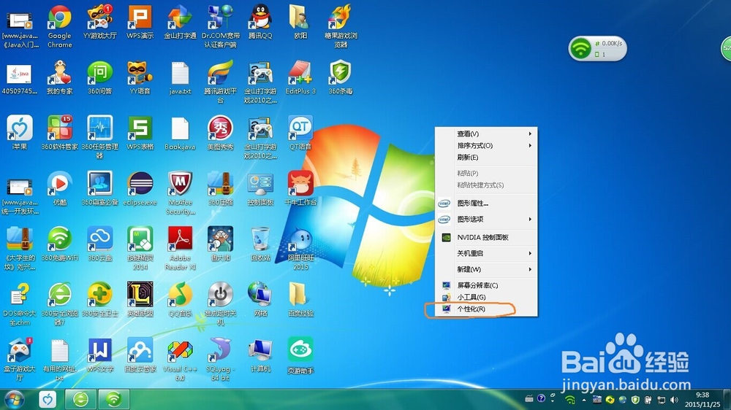Click the 控制面板 desktop icon
The width and height of the screenshot is (731, 410).
[260, 188]
